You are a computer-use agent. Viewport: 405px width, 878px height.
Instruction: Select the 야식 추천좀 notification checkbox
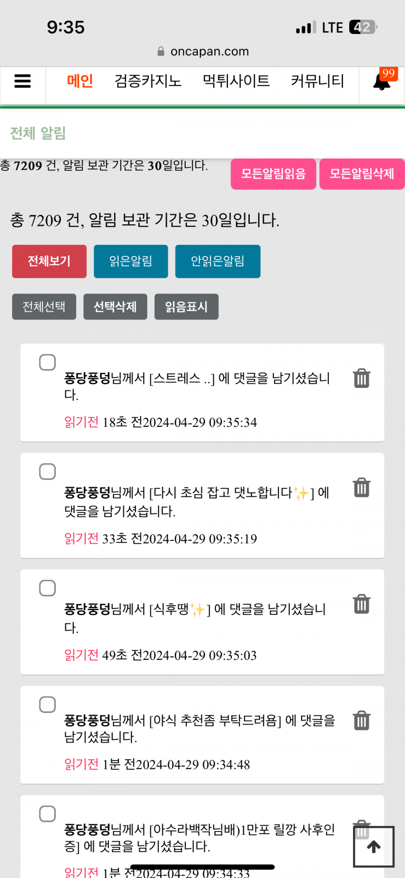[x=48, y=705]
